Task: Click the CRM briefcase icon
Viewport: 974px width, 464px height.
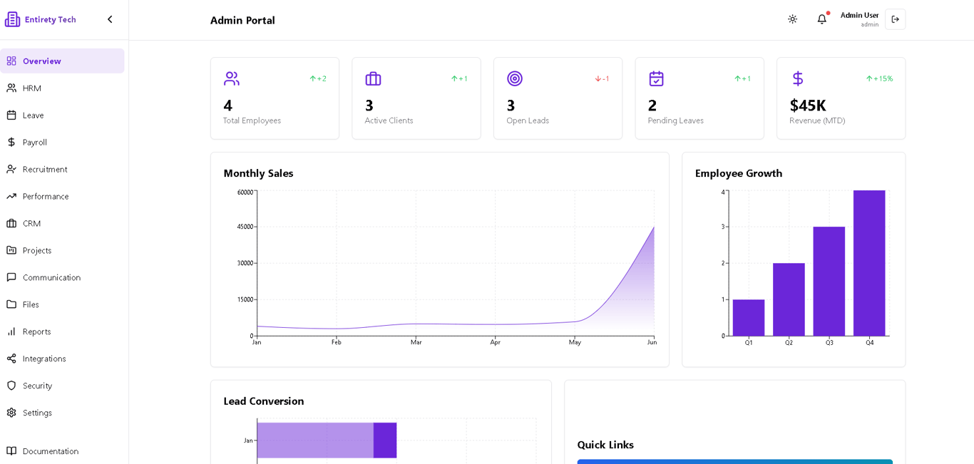Action: pos(11,224)
